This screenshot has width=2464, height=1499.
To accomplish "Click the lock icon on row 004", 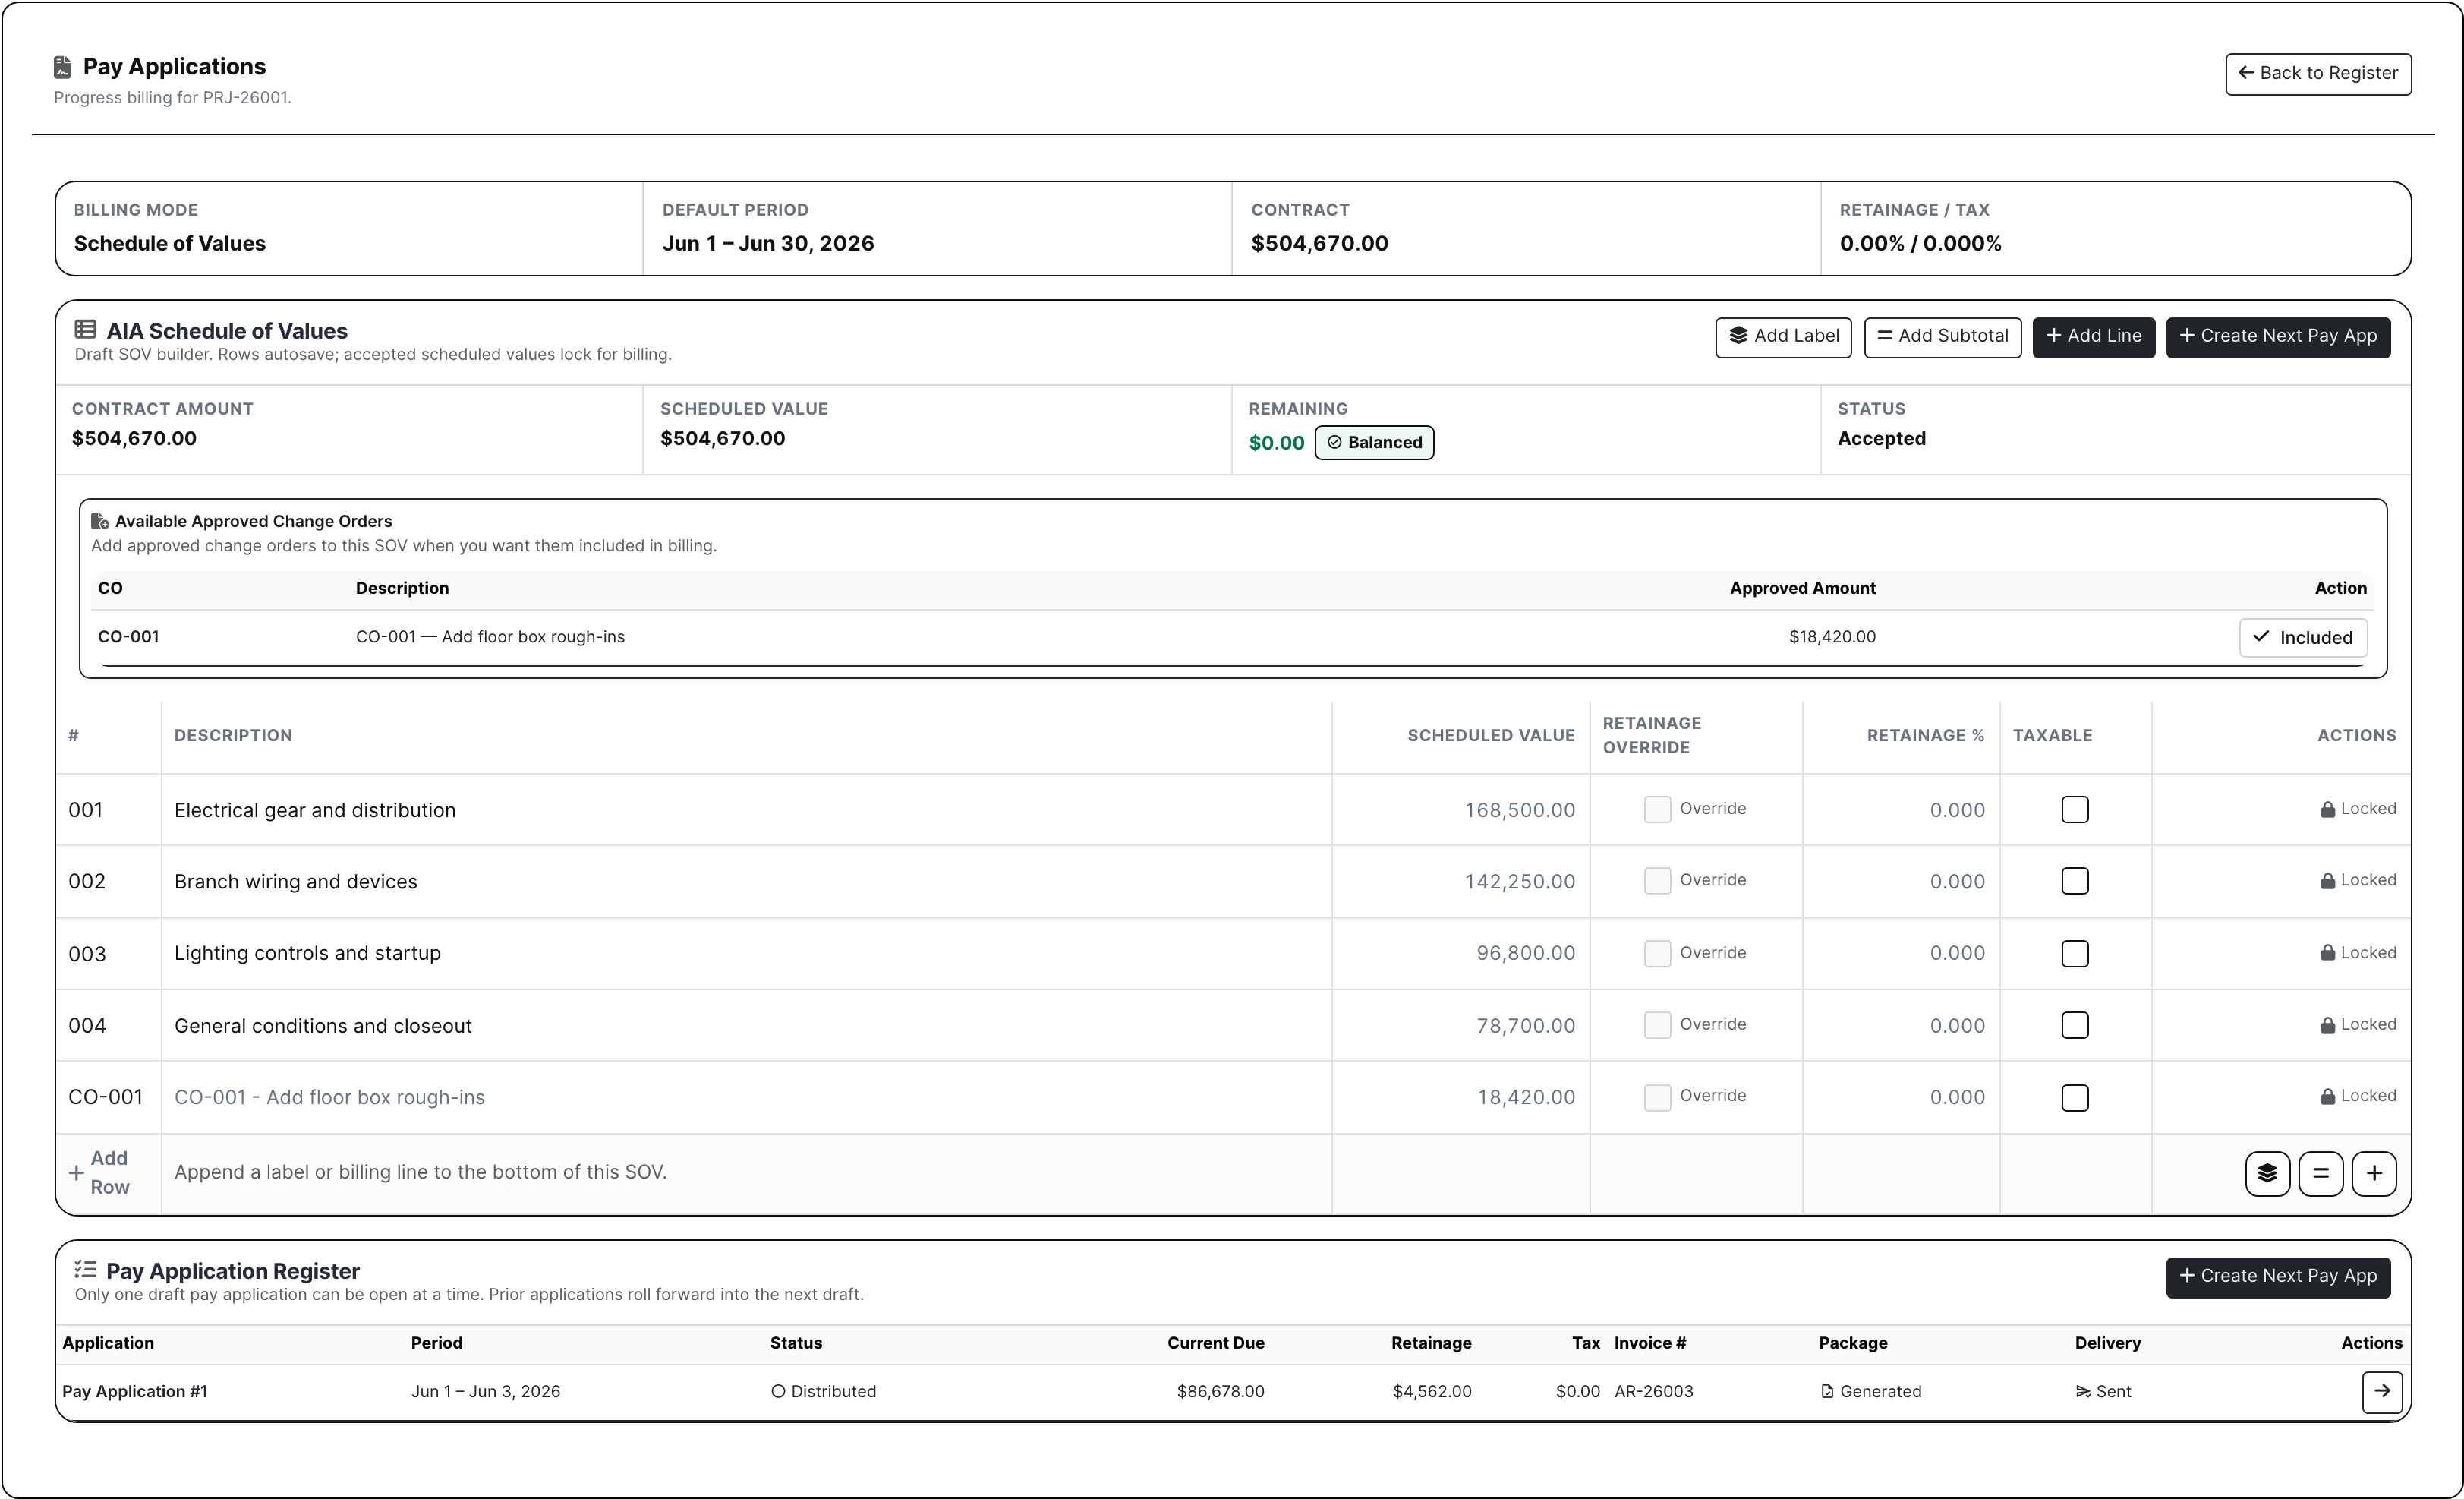I will [x=2328, y=1024].
